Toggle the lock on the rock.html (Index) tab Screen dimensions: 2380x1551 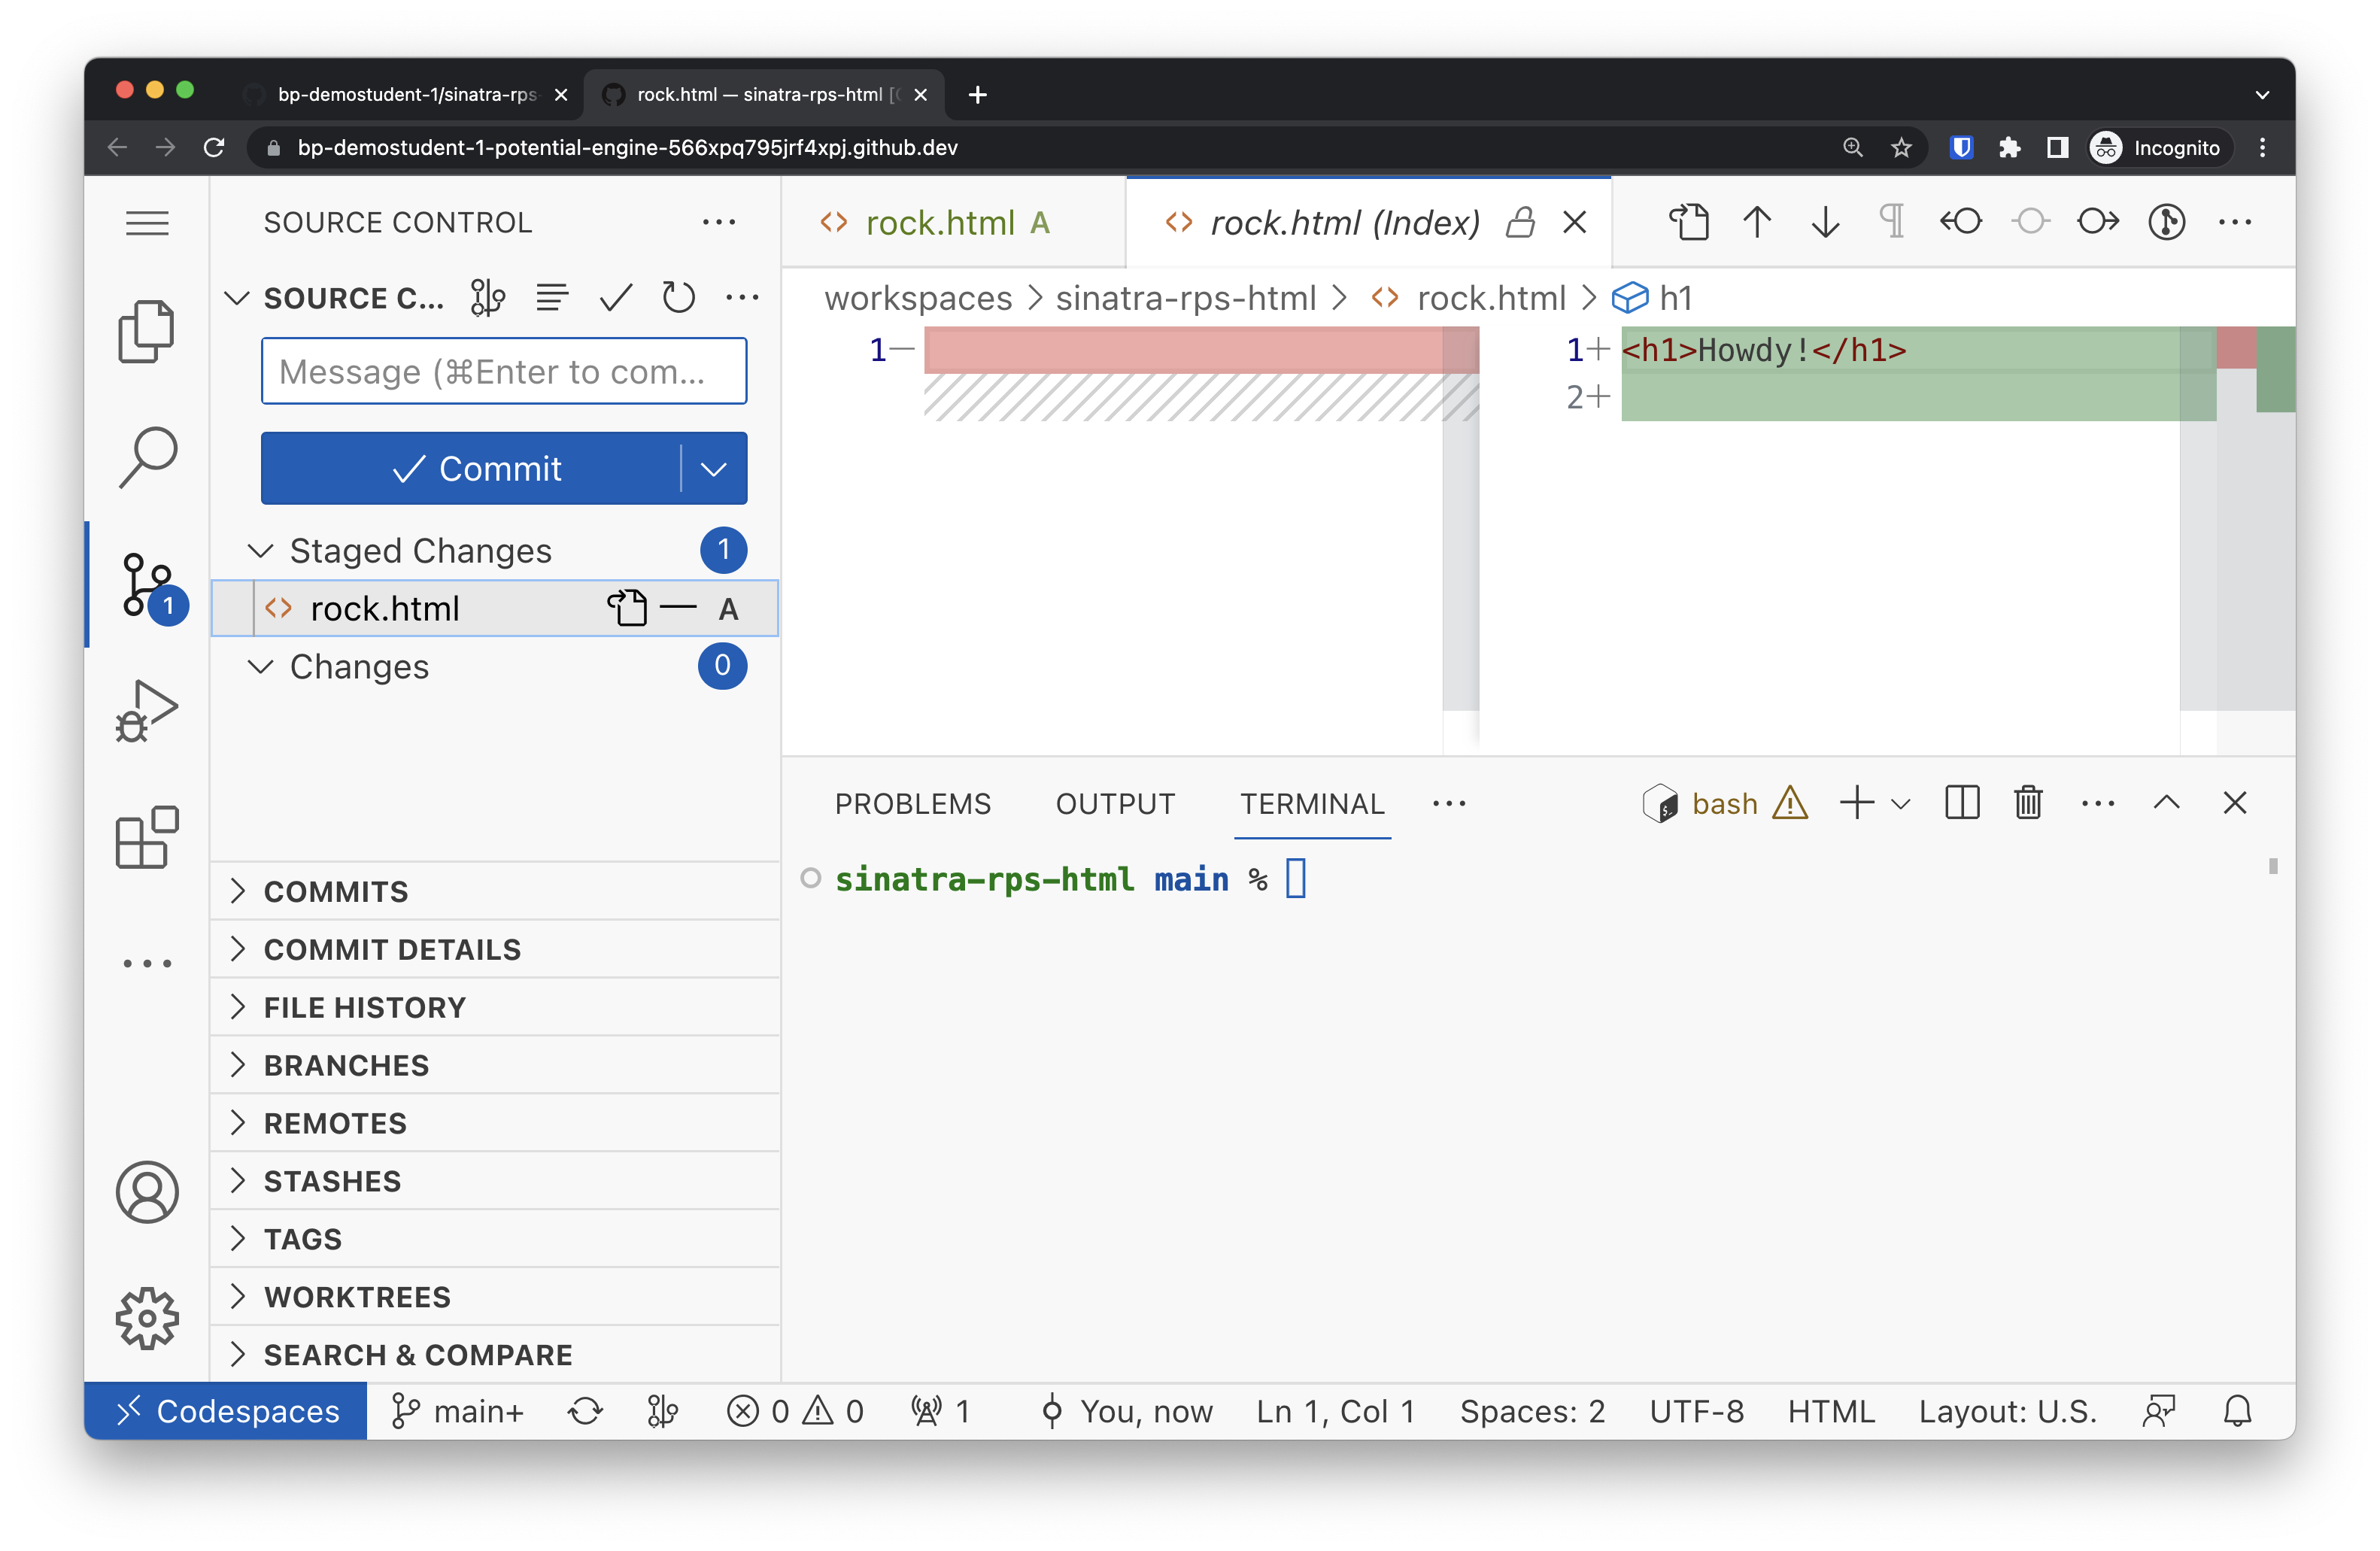pos(1522,222)
